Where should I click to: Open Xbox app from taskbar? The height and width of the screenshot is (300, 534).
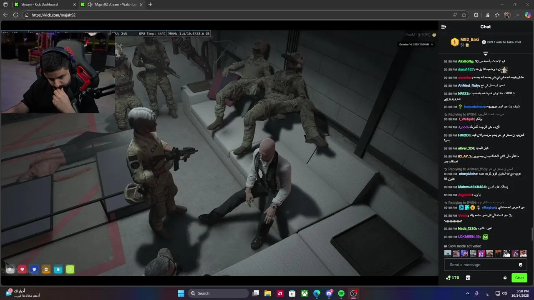point(305,293)
